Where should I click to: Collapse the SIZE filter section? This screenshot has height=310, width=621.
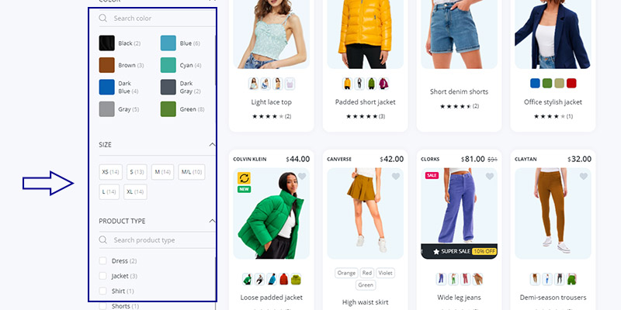click(x=212, y=145)
